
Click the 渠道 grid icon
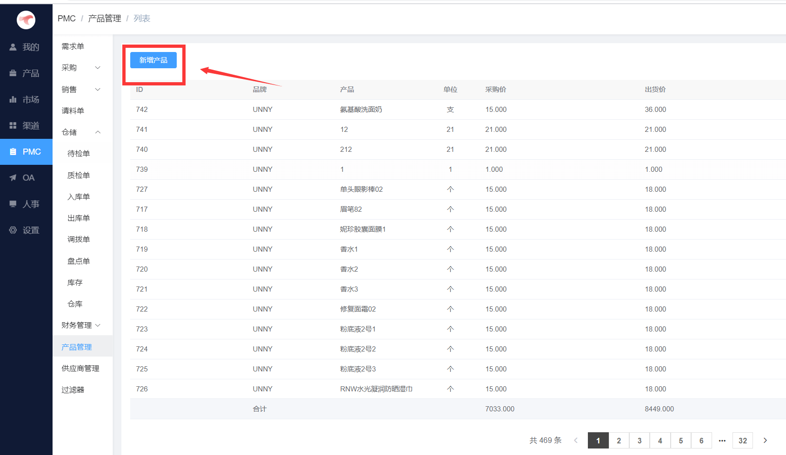coord(13,125)
